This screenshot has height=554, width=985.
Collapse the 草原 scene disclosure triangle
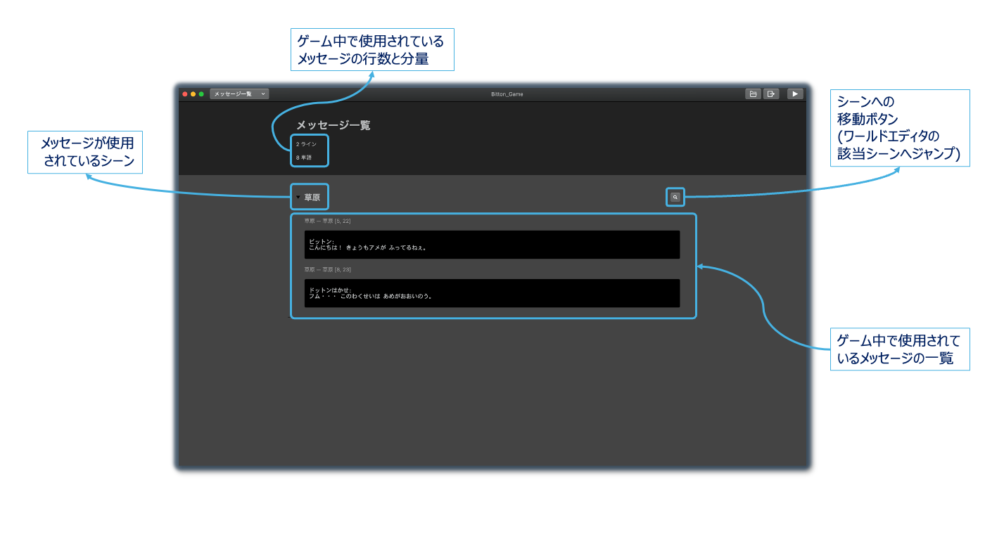pyautogui.click(x=298, y=198)
